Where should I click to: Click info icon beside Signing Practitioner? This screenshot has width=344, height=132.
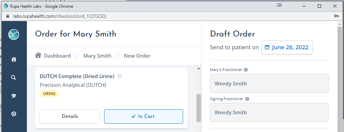coord(247,99)
